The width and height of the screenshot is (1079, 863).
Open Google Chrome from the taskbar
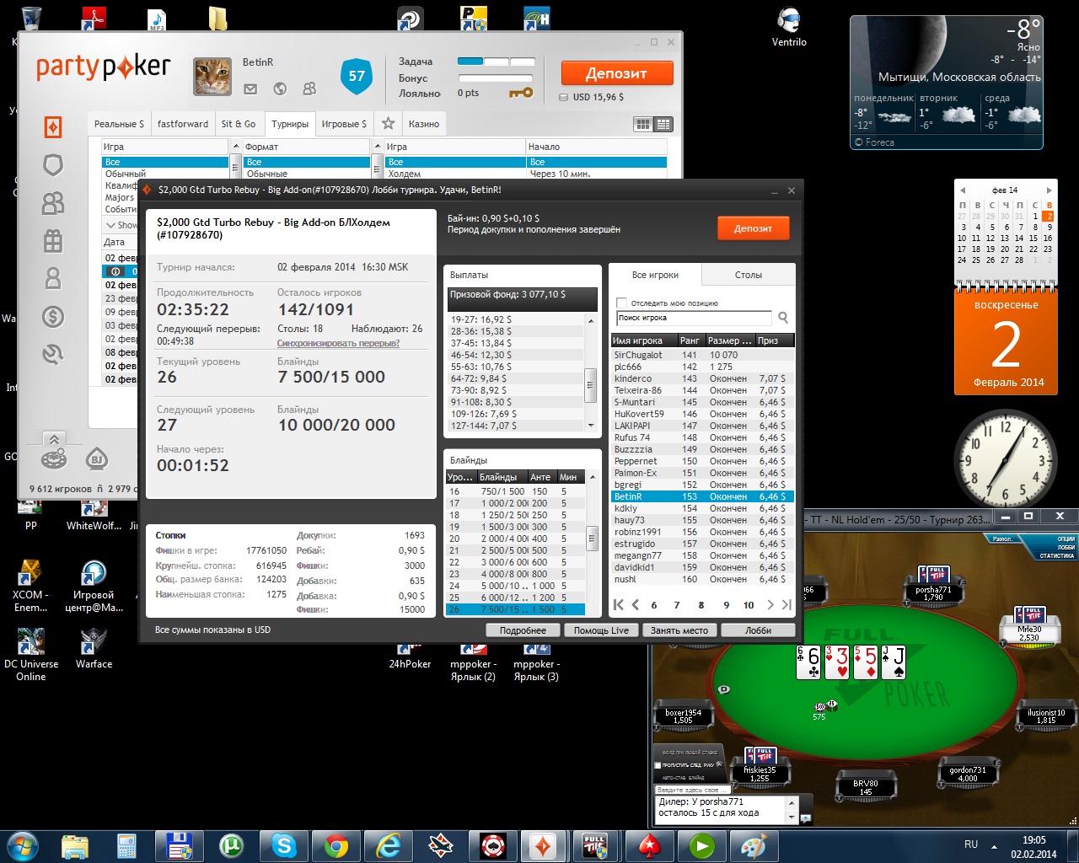[x=336, y=845]
